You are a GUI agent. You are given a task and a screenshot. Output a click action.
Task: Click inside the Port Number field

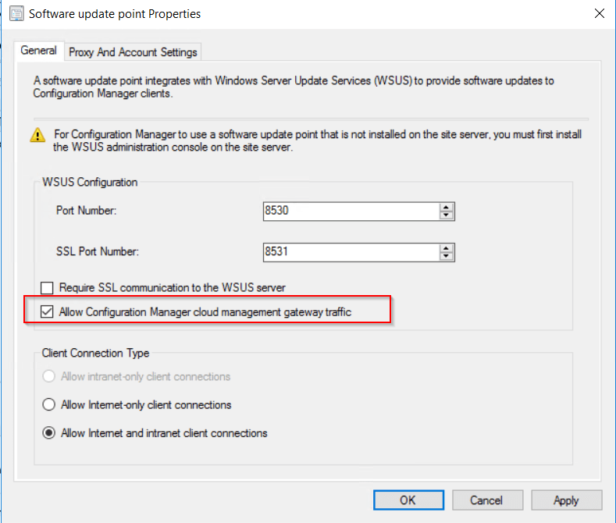coord(351,211)
